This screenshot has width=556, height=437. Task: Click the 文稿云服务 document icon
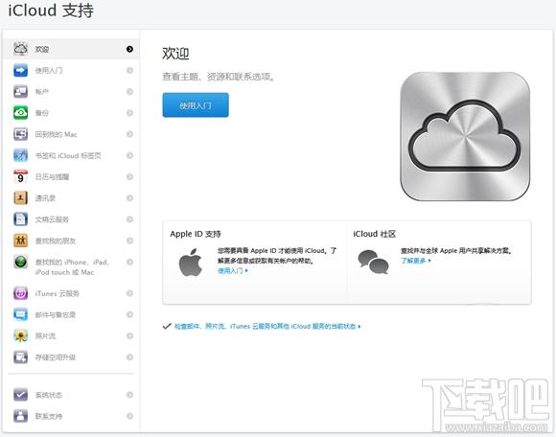pos(20,219)
